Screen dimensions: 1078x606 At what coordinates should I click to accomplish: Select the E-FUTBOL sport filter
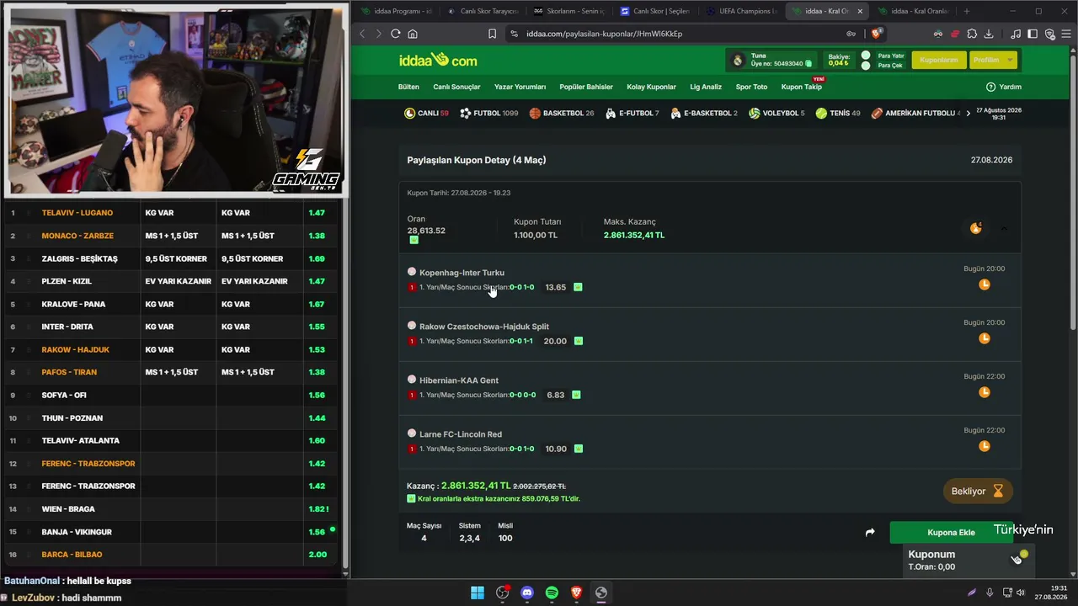(632, 113)
